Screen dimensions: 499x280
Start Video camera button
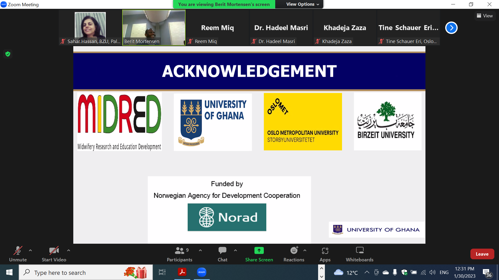pos(54,254)
